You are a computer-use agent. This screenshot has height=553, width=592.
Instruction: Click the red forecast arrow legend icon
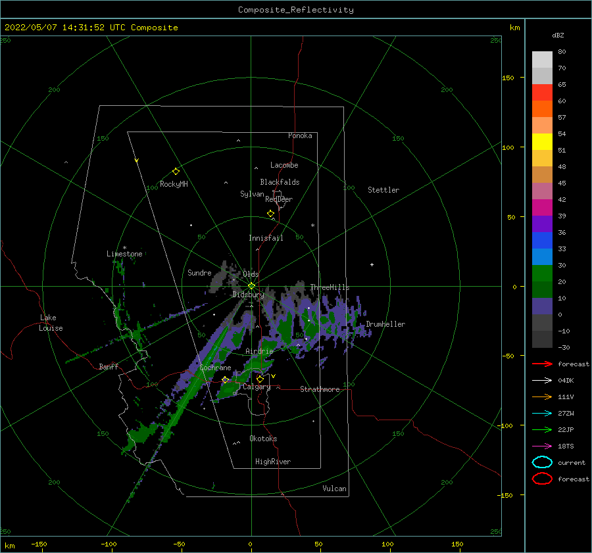(542, 364)
